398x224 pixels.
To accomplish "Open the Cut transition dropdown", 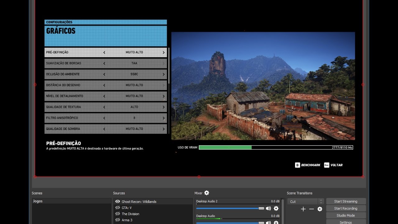I will [306, 202].
